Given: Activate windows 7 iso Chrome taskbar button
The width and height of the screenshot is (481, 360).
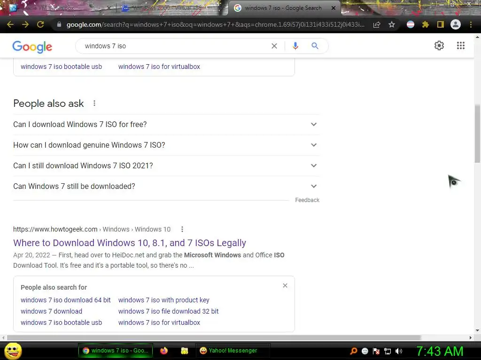Looking at the screenshot, I should (116, 351).
